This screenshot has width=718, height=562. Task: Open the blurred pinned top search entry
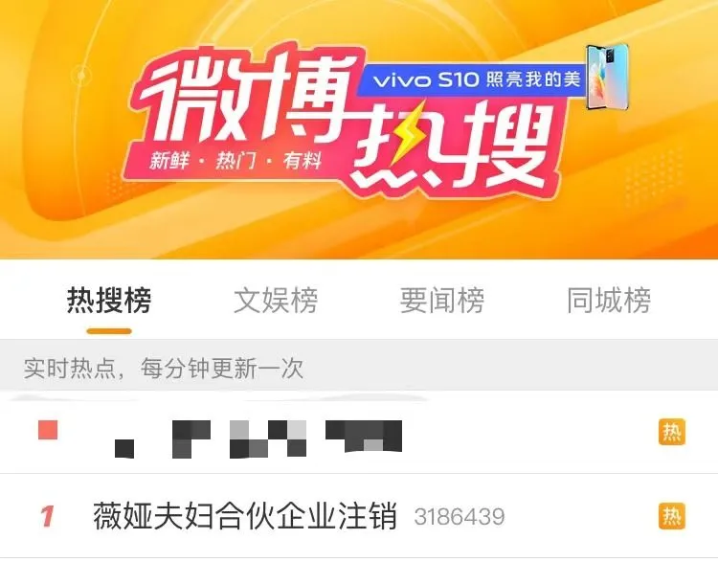point(359,432)
